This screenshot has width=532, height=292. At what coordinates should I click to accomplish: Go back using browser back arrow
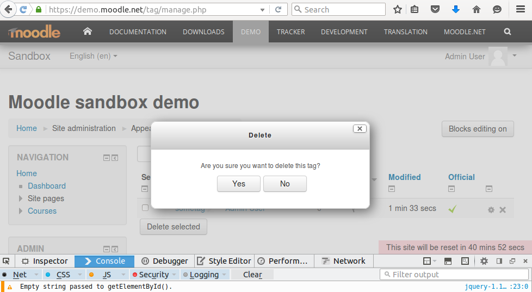9,9
